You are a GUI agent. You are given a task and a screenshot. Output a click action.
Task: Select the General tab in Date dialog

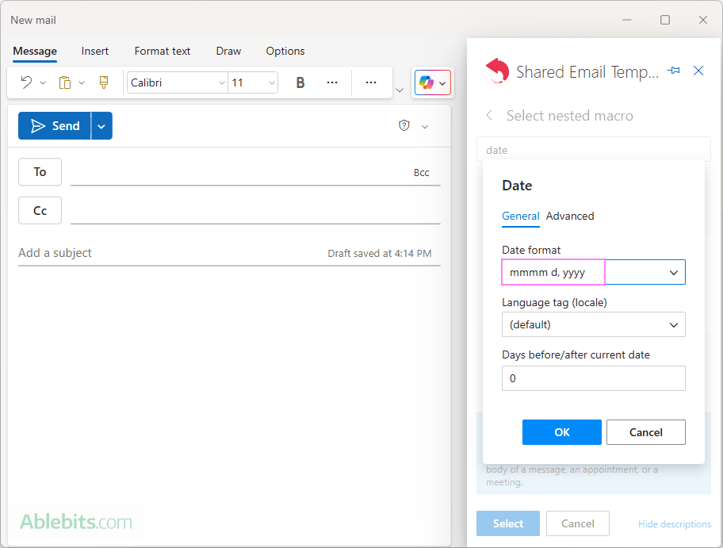(521, 216)
